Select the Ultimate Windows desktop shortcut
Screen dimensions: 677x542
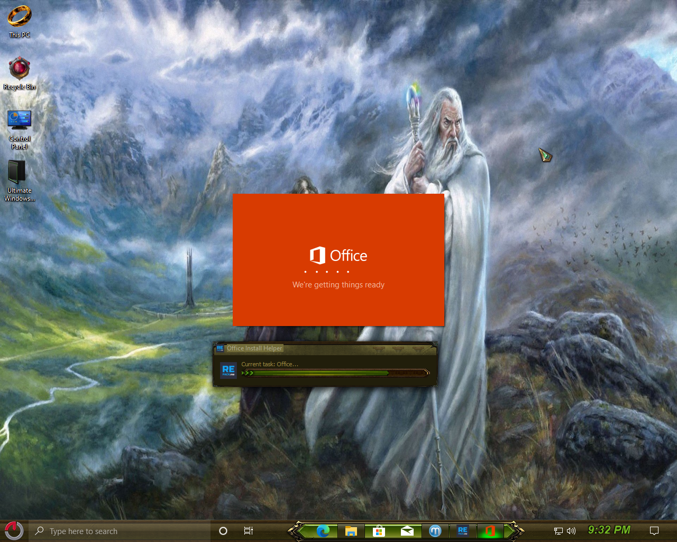coord(19,181)
